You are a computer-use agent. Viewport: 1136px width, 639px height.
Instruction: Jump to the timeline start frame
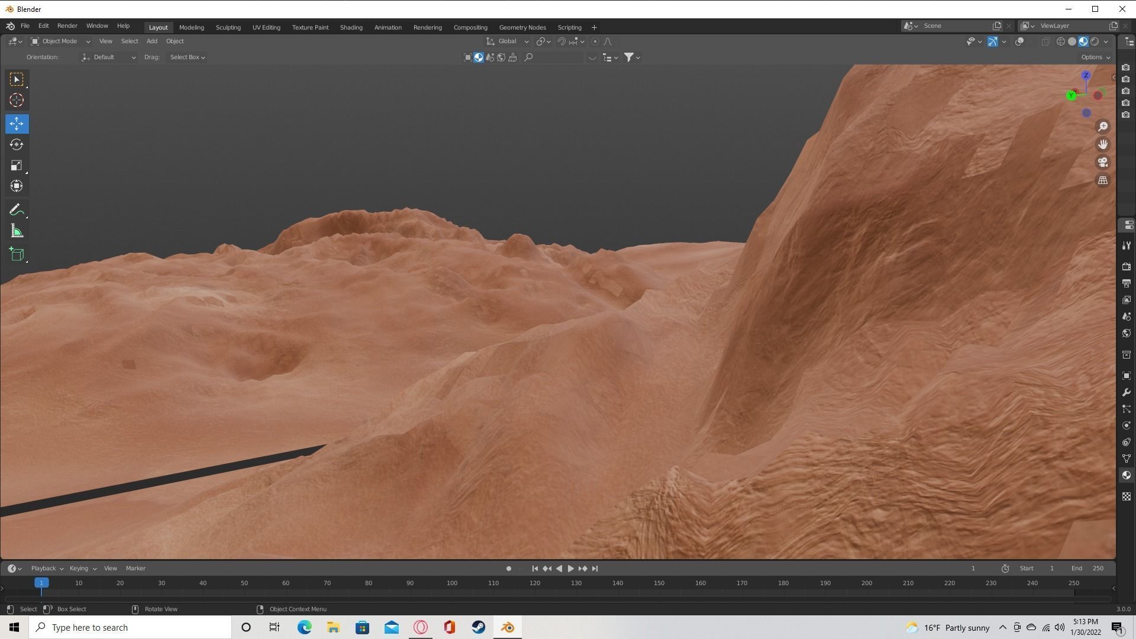click(535, 569)
